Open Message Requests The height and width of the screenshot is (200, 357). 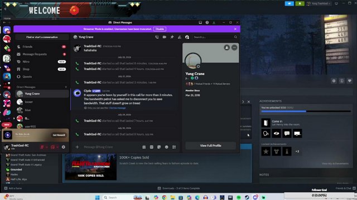click(x=42, y=54)
